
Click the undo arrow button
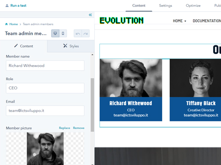[78, 33]
